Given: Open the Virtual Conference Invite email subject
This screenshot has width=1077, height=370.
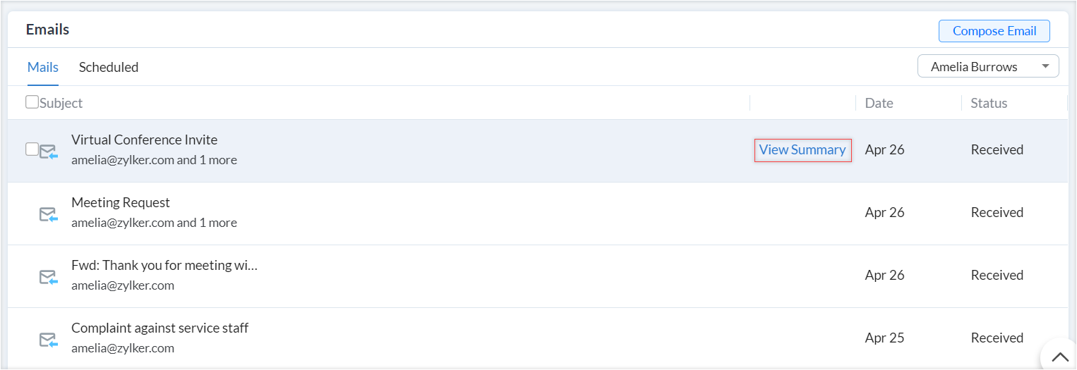Looking at the screenshot, I should coord(145,140).
